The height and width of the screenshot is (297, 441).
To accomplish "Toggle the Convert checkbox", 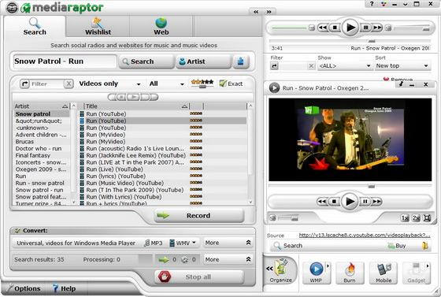I will pos(17,231).
